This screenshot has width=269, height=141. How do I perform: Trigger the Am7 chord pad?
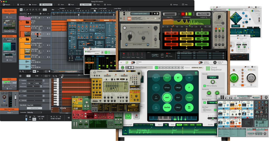pos(167,97)
